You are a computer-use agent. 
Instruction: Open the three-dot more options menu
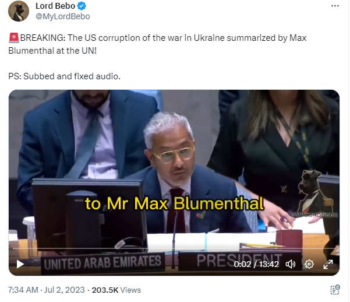[x=335, y=6]
